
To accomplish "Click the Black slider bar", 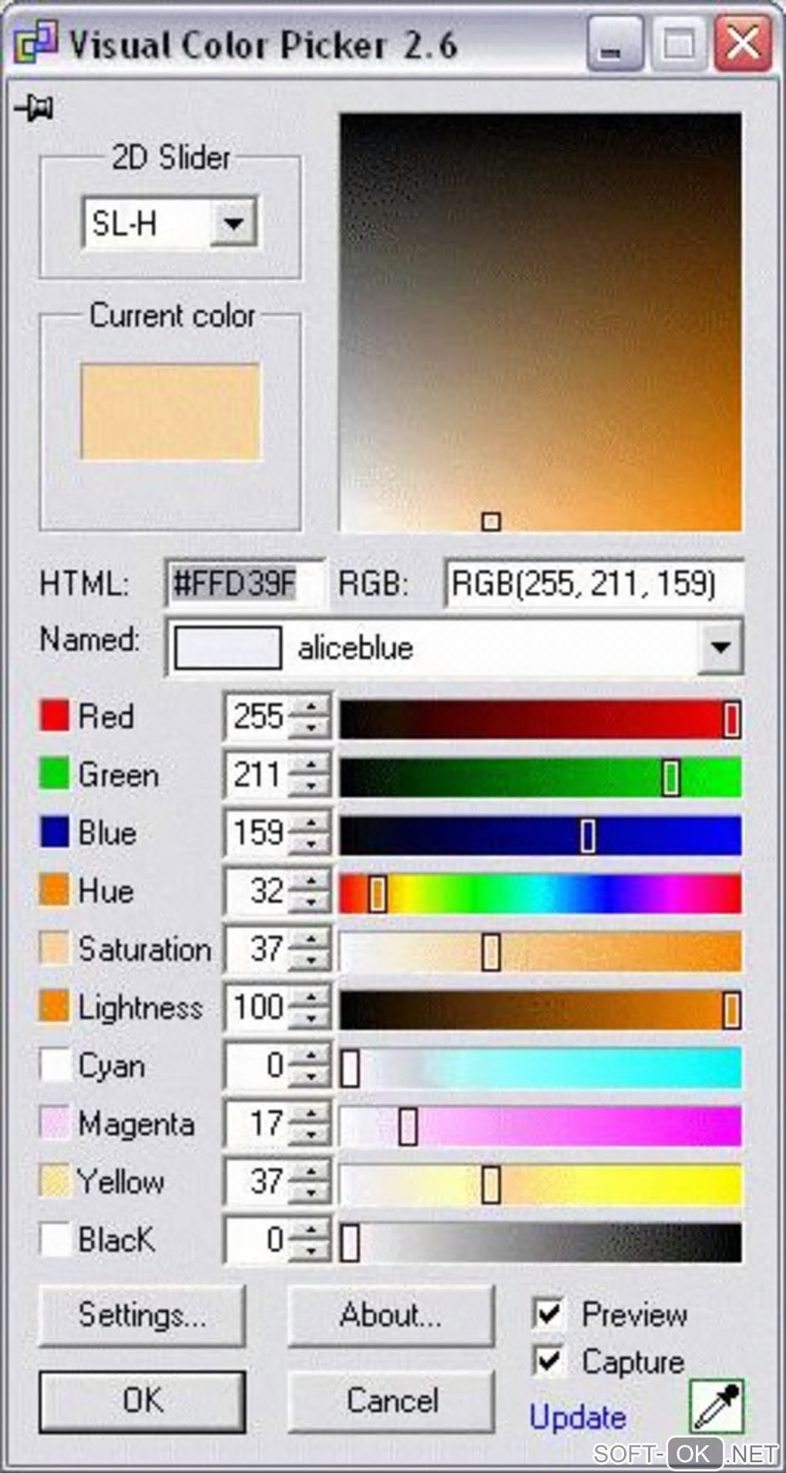I will tap(540, 1243).
